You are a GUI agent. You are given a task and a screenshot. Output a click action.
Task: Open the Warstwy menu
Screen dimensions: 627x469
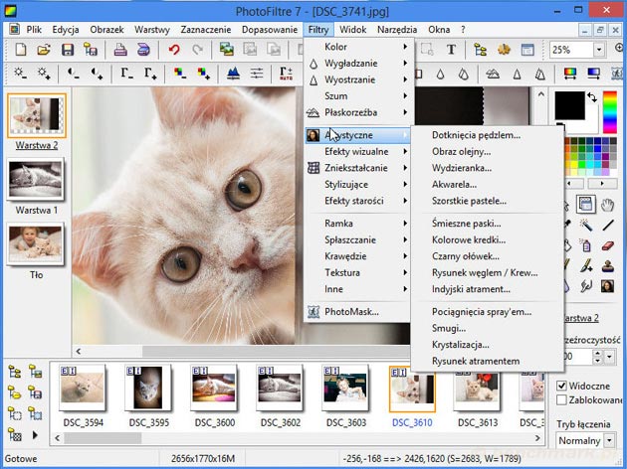(x=151, y=30)
